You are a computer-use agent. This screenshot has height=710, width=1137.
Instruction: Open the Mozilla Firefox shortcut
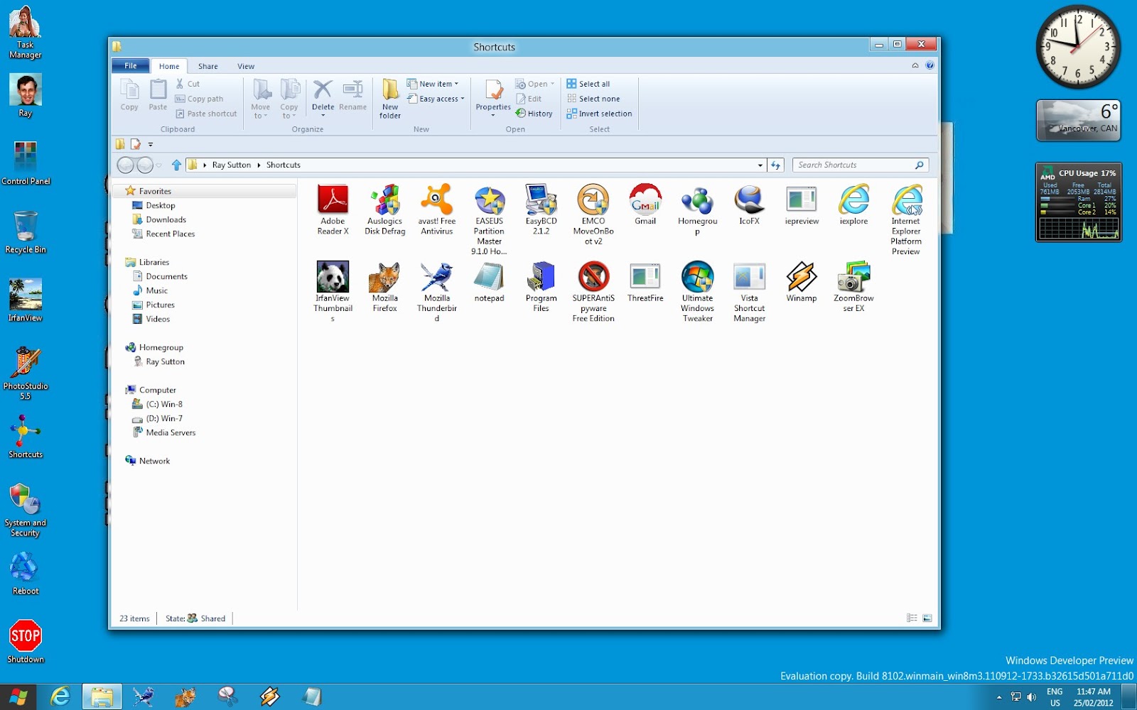(x=384, y=277)
